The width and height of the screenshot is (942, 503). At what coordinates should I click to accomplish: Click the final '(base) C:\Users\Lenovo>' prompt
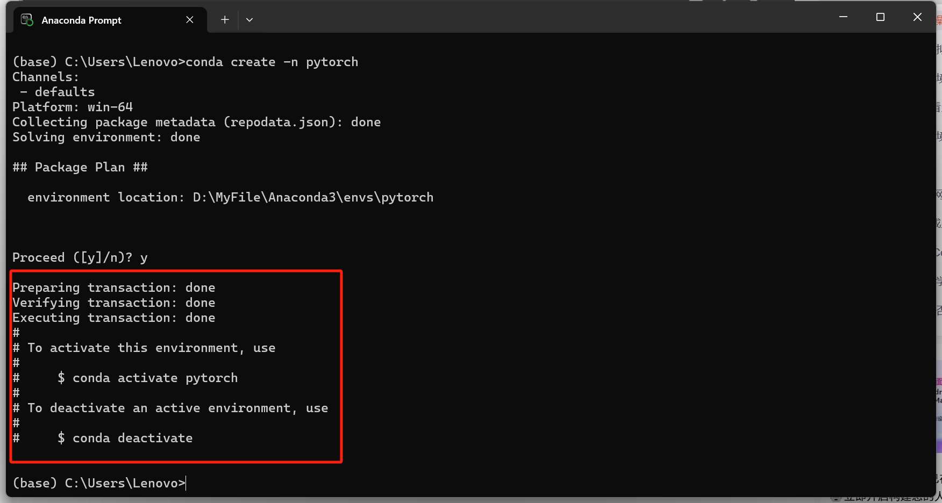pyautogui.click(x=99, y=483)
